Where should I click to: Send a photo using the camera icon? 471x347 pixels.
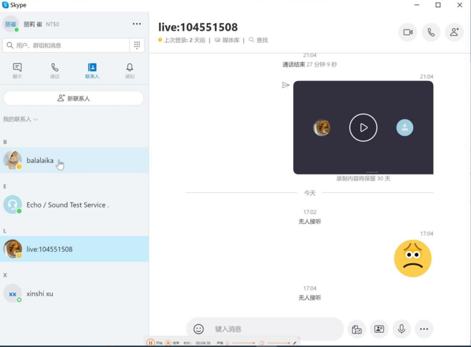coord(357,329)
